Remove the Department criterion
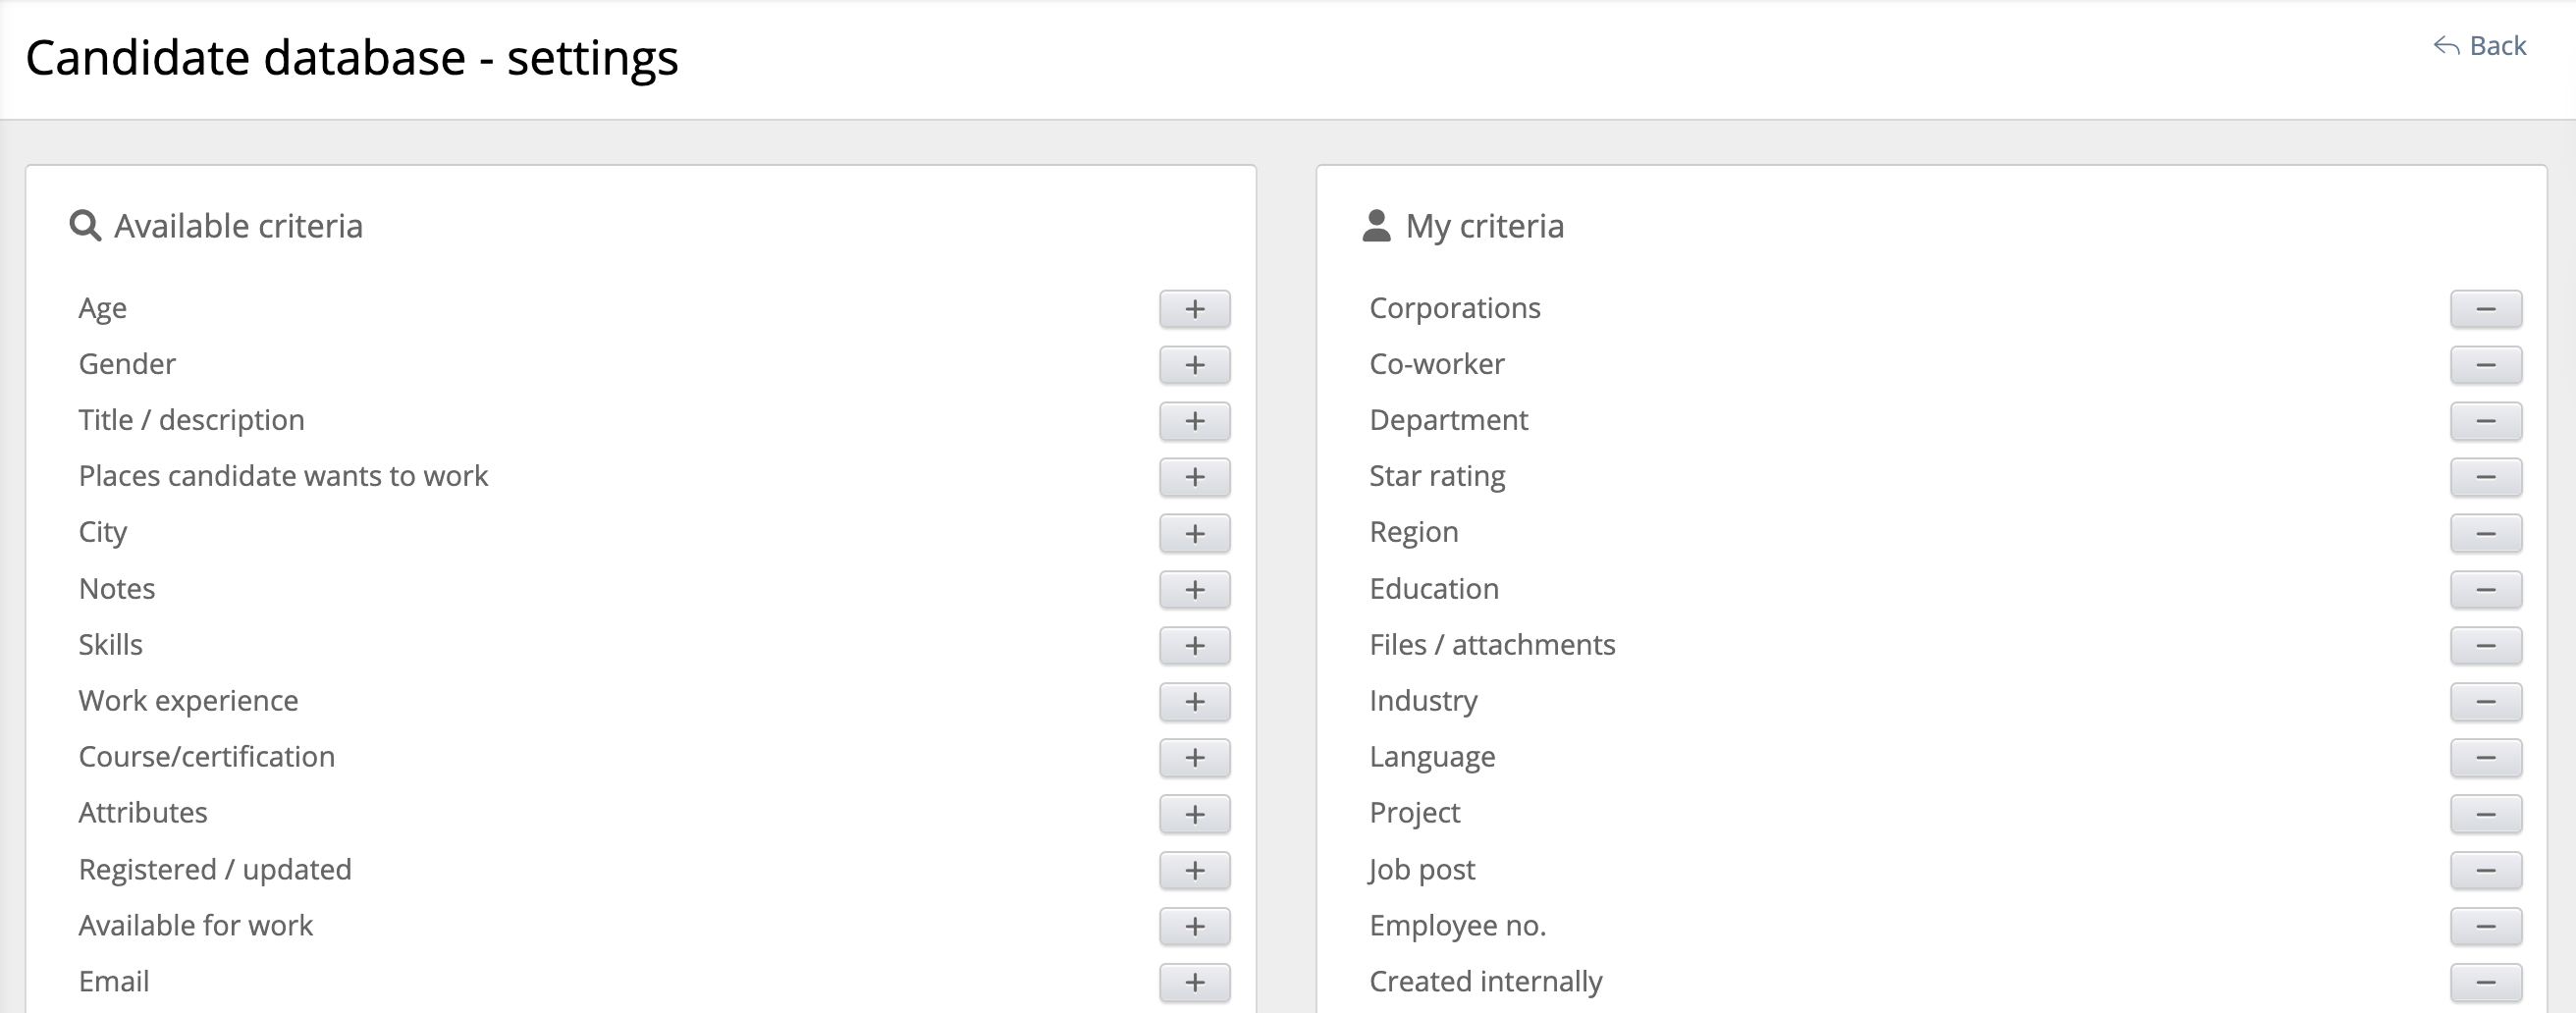This screenshot has height=1013, width=2576. coord(2485,421)
